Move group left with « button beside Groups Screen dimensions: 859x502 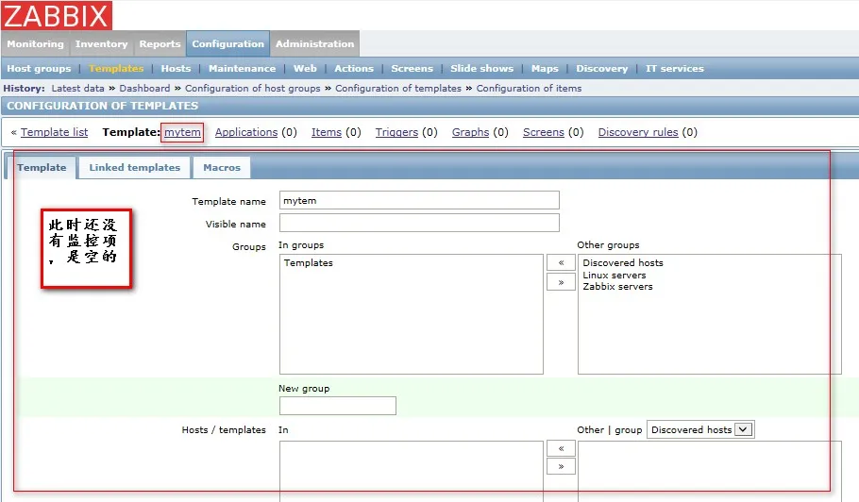tap(561, 262)
